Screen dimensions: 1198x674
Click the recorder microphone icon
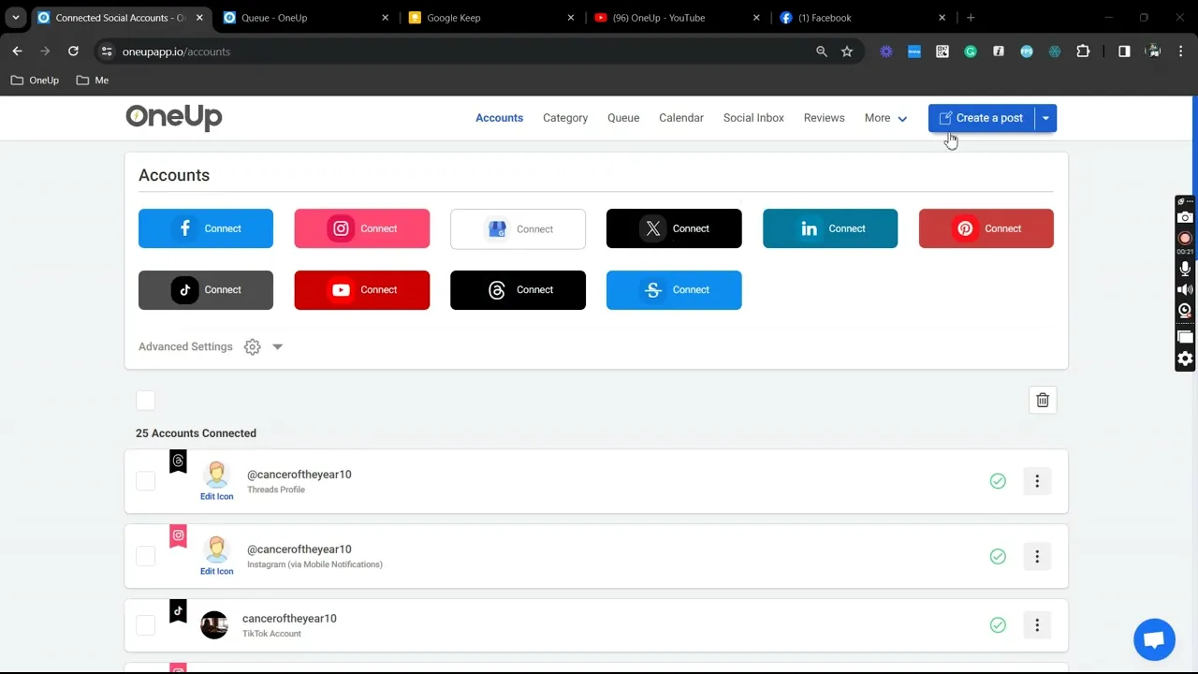[1185, 270]
